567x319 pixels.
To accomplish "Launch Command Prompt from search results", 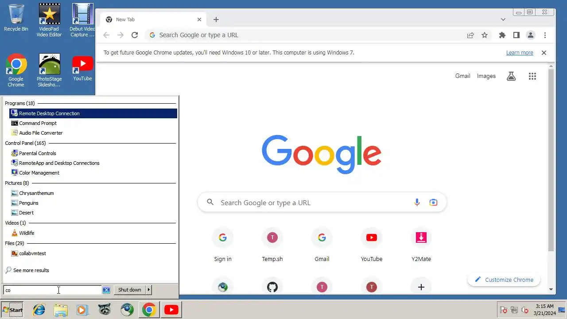I will [x=93, y=123].
